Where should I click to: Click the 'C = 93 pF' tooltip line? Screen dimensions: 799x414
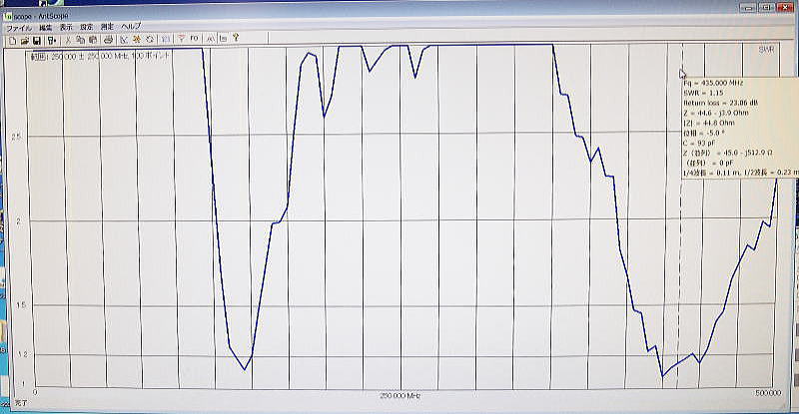700,143
